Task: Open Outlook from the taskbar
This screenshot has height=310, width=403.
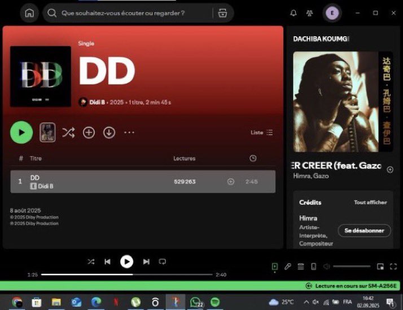Action: point(76,302)
